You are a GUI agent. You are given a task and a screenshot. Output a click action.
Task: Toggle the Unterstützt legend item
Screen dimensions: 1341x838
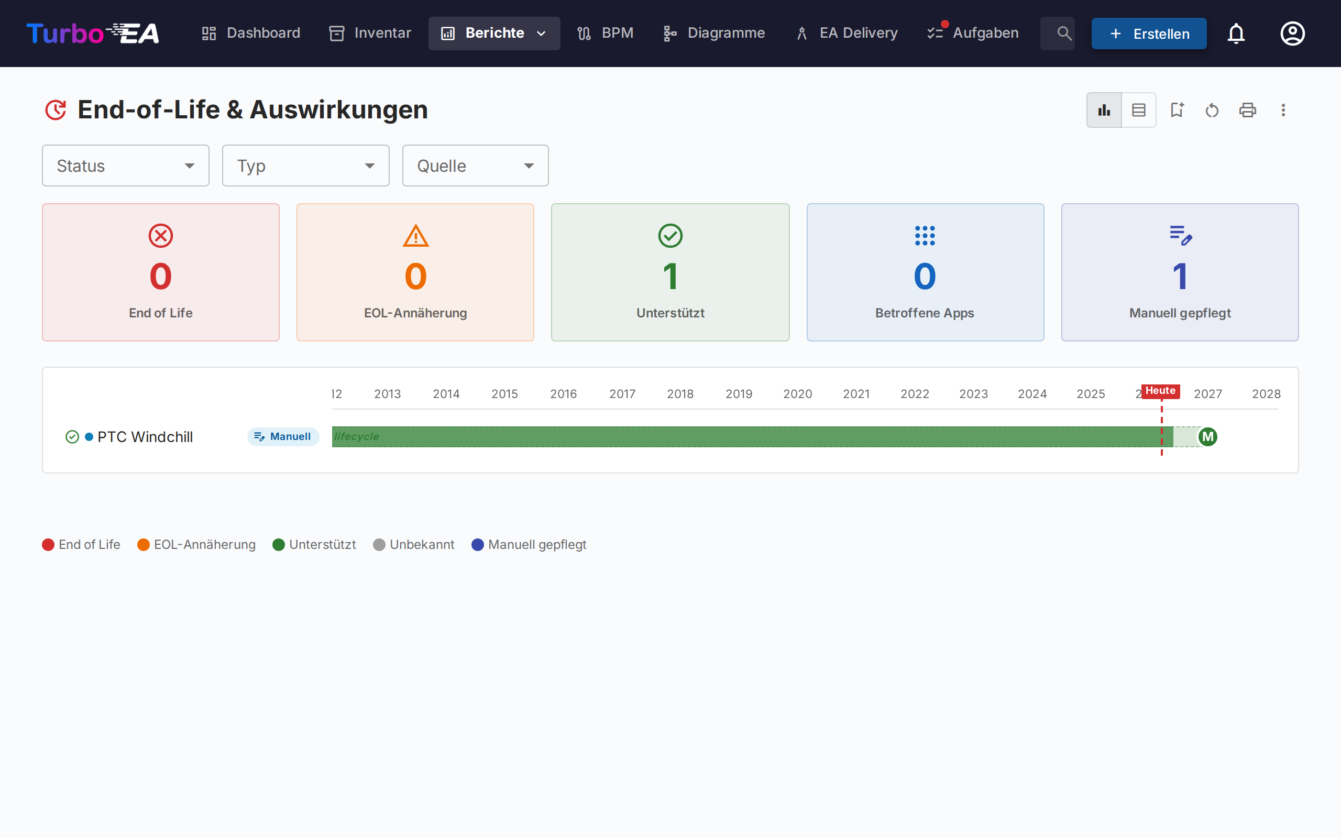pos(314,545)
